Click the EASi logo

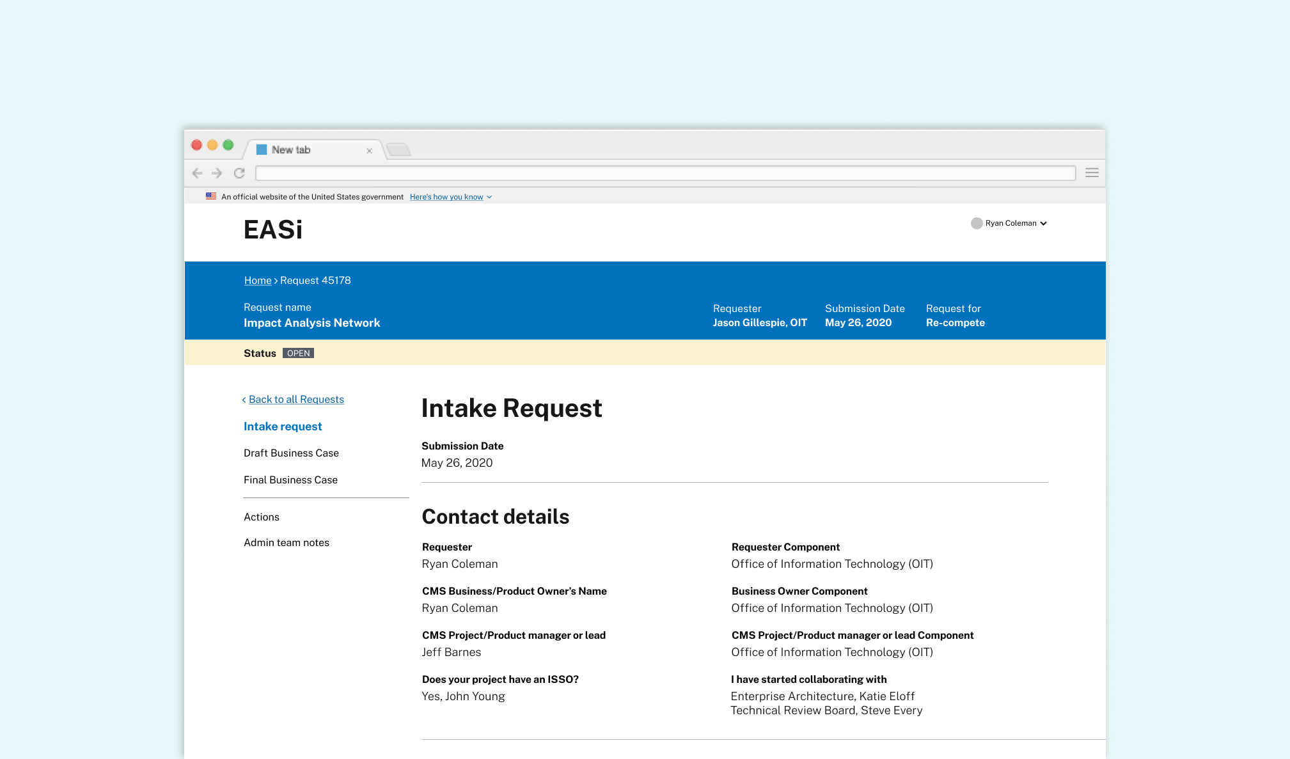tap(272, 230)
